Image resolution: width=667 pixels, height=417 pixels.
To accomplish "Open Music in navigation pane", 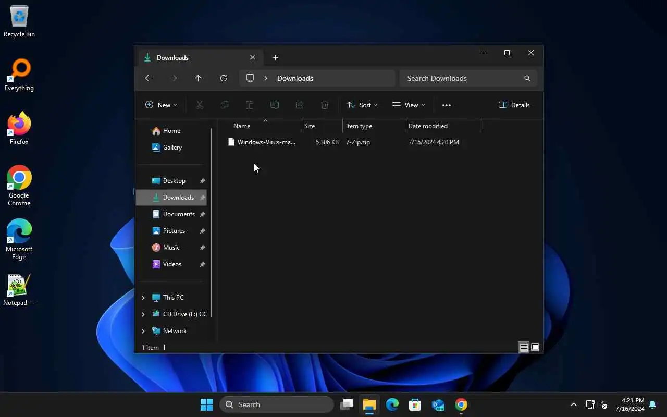I will coord(172,248).
